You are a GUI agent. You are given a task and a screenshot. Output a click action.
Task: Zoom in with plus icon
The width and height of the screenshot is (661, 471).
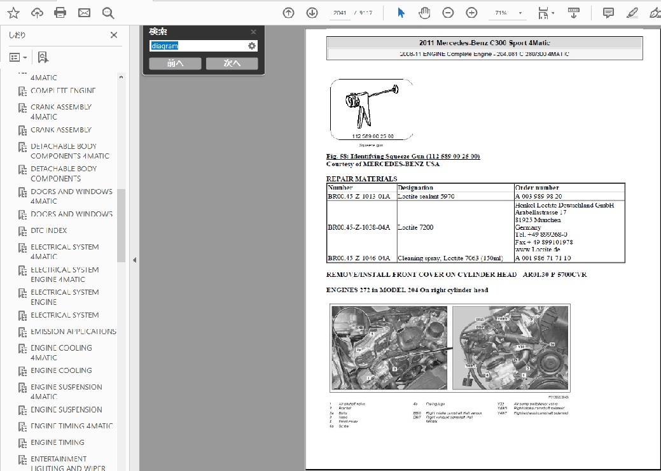pos(471,13)
